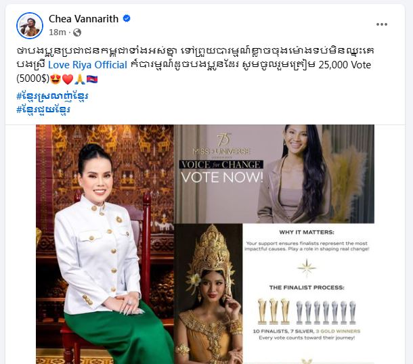Open the Miss Universe Vote Now image
The height and width of the screenshot is (364, 413).
pos(274,174)
